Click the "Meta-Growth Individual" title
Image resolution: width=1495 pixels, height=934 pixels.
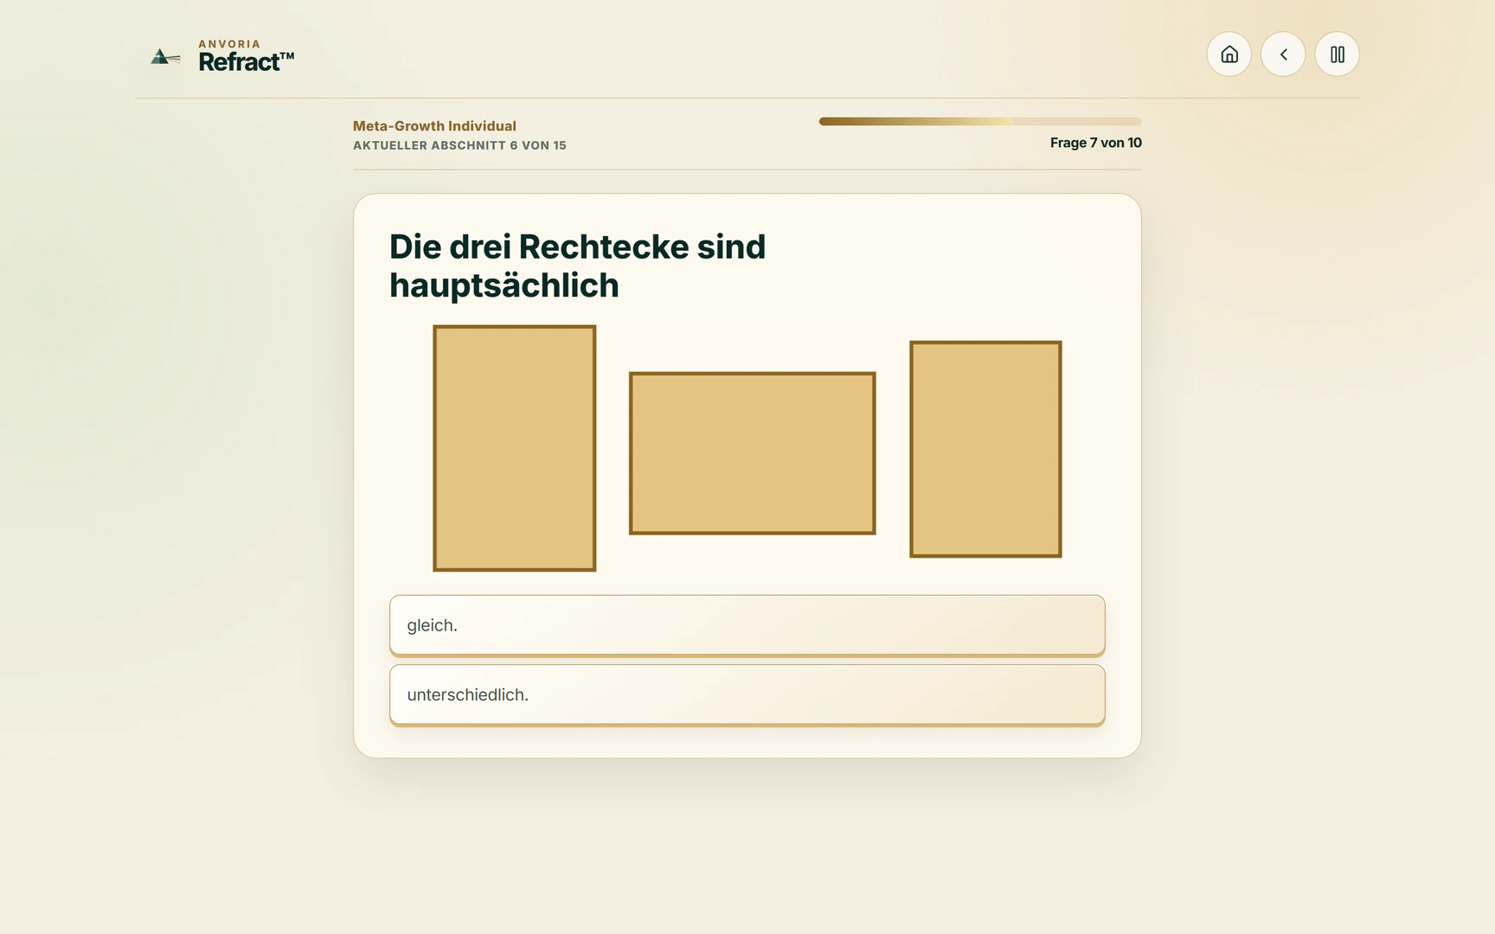(x=434, y=126)
